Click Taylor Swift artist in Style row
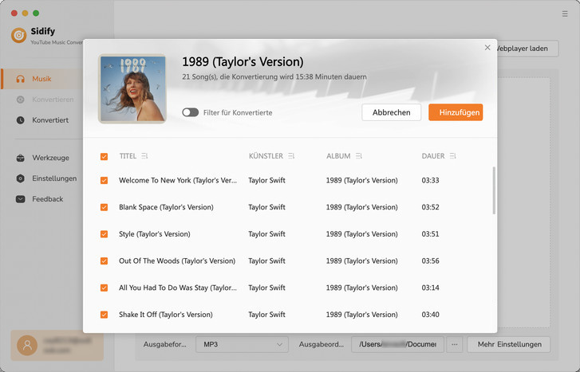Image resolution: width=580 pixels, height=372 pixels. (266, 234)
